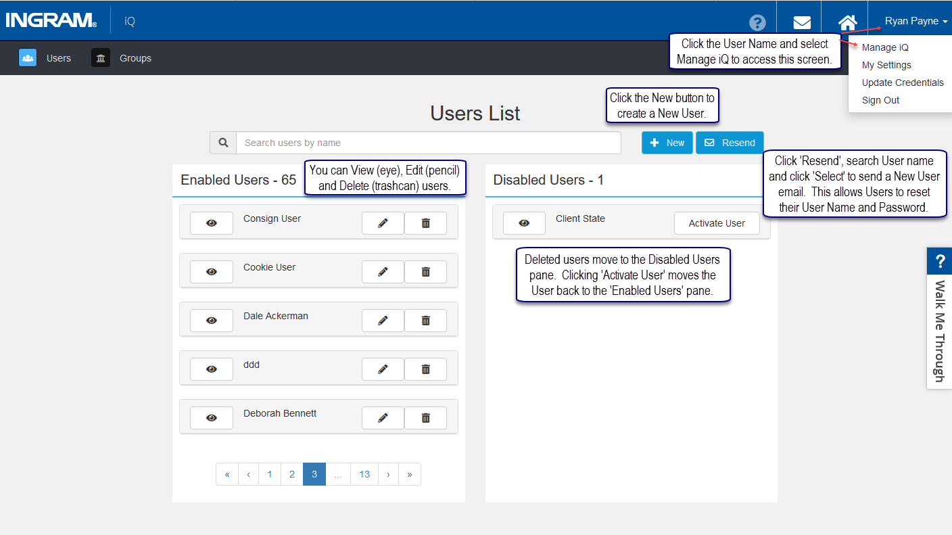Expand the Ryan Payne user dropdown
Image resolution: width=952 pixels, height=535 pixels.
click(x=915, y=21)
